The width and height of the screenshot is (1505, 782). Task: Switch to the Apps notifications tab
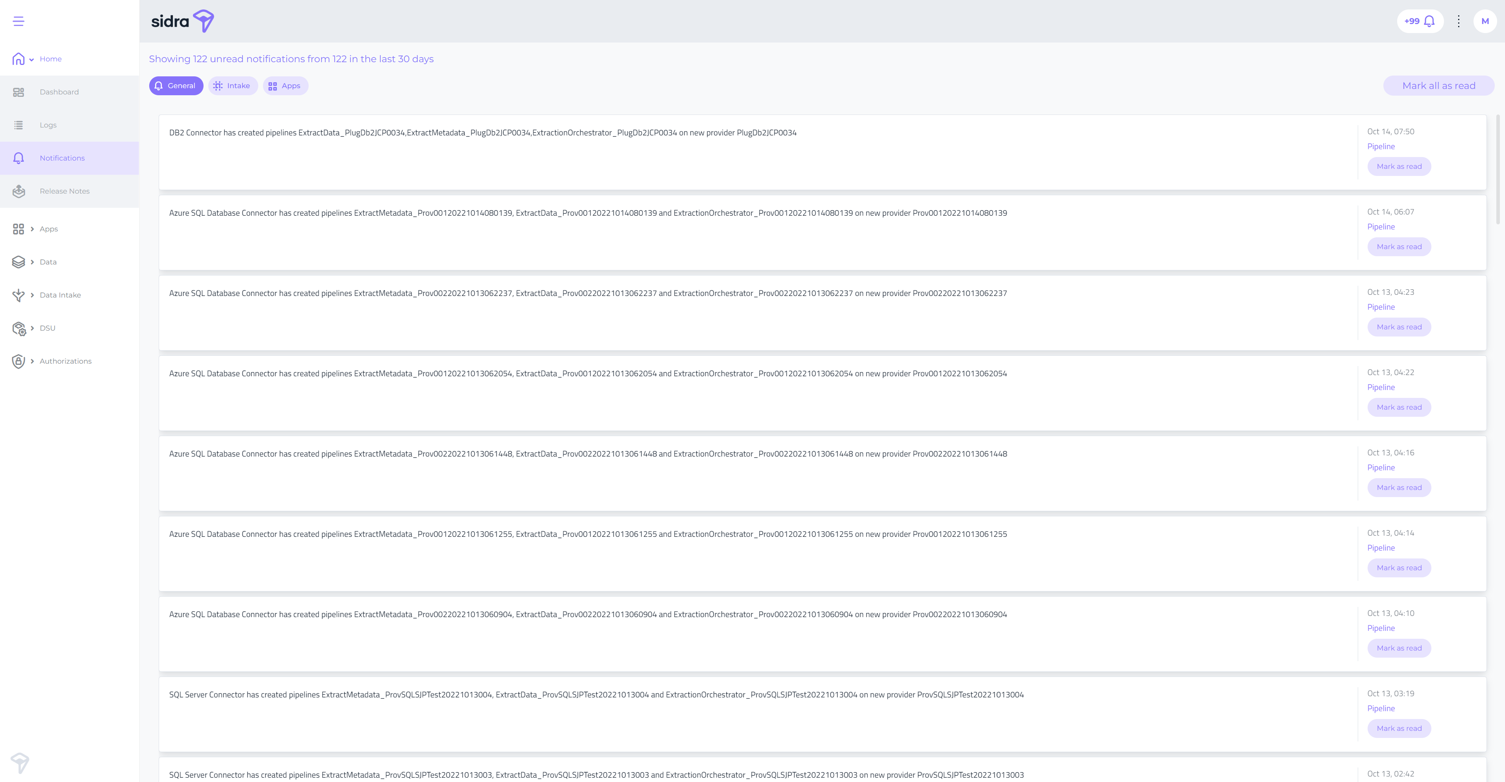pyautogui.click(x=285, y=86)
